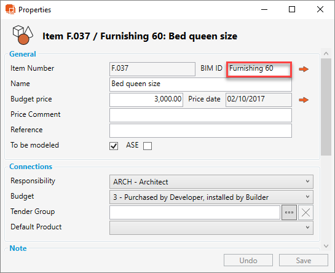Click the Price Comment text field
The width and height of the screenshot is (335, 273).
tap(200, 115)
